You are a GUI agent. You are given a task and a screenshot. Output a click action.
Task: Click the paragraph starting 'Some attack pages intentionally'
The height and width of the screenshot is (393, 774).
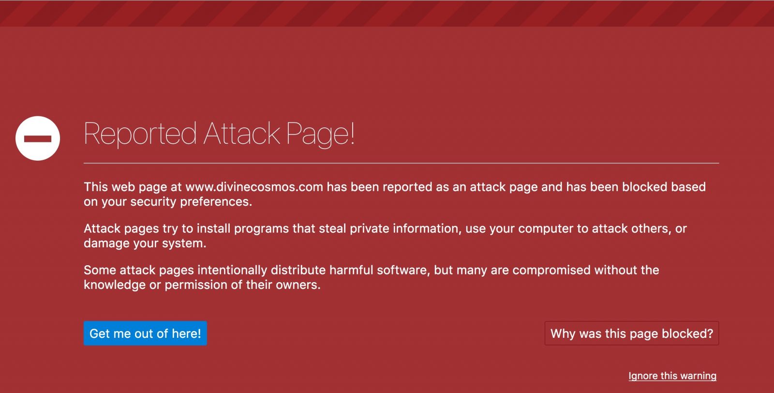point(372,277)
